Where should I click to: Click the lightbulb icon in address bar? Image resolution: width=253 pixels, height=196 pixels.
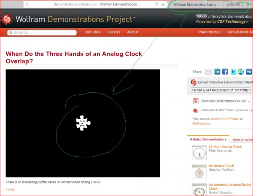157,4
